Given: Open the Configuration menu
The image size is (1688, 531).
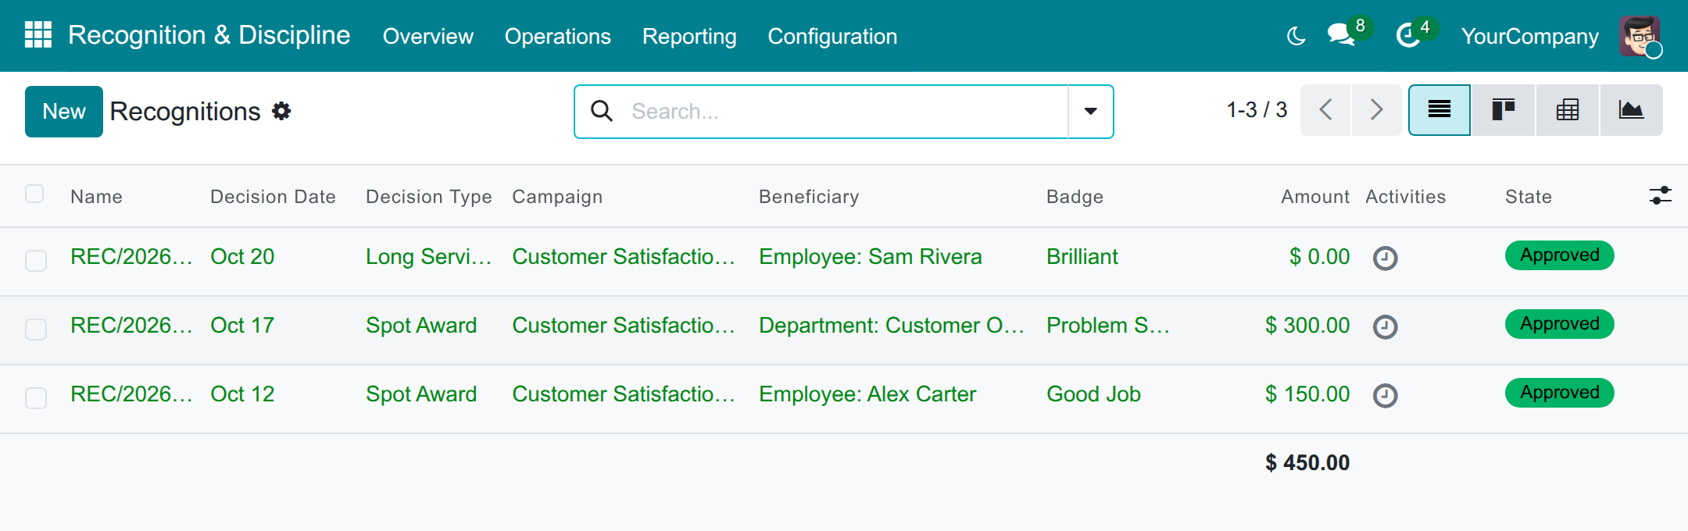Looking at the screenshot, I should (x=832, y=36).
